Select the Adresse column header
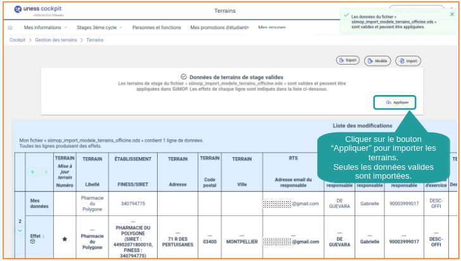This screenshot has width=461, height=261. [x=177, y=184]
